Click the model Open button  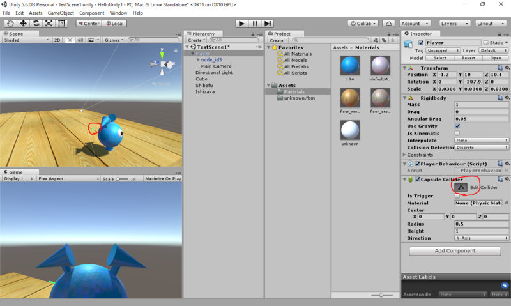(x=496, y=58)
